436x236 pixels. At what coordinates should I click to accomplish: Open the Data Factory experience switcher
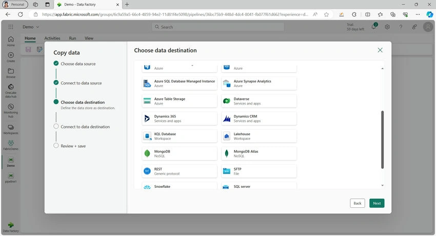11,227
